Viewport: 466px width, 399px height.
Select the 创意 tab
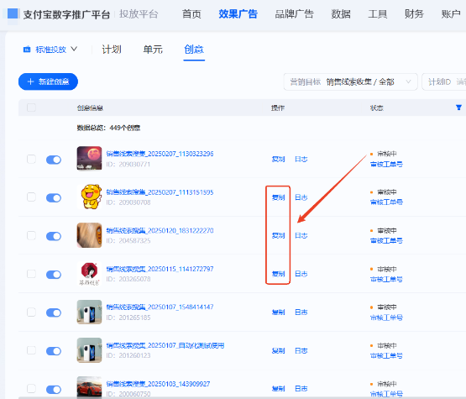194,49
